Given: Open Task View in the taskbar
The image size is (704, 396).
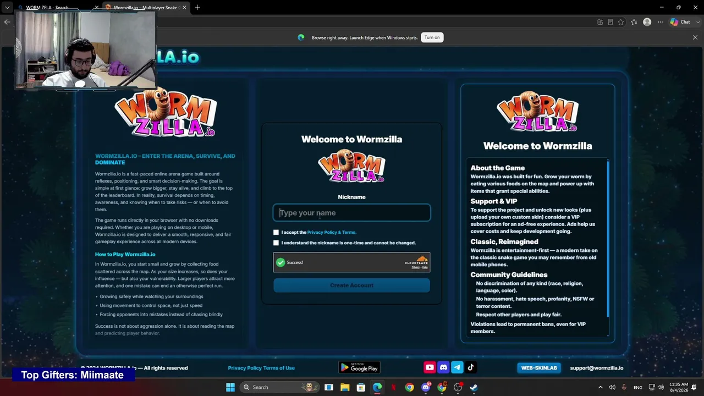Looking at the screenshot, I should (329, 387).
